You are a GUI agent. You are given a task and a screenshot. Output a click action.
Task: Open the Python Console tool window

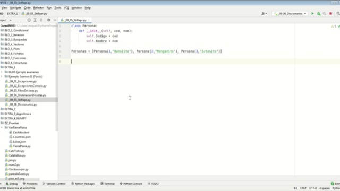click(x=131, y=184)
